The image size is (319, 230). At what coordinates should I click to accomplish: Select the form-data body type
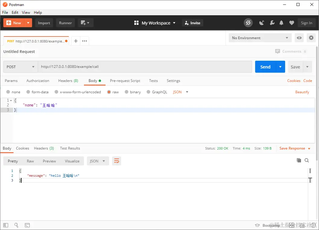pyautogui.click(x=37, y=92)
